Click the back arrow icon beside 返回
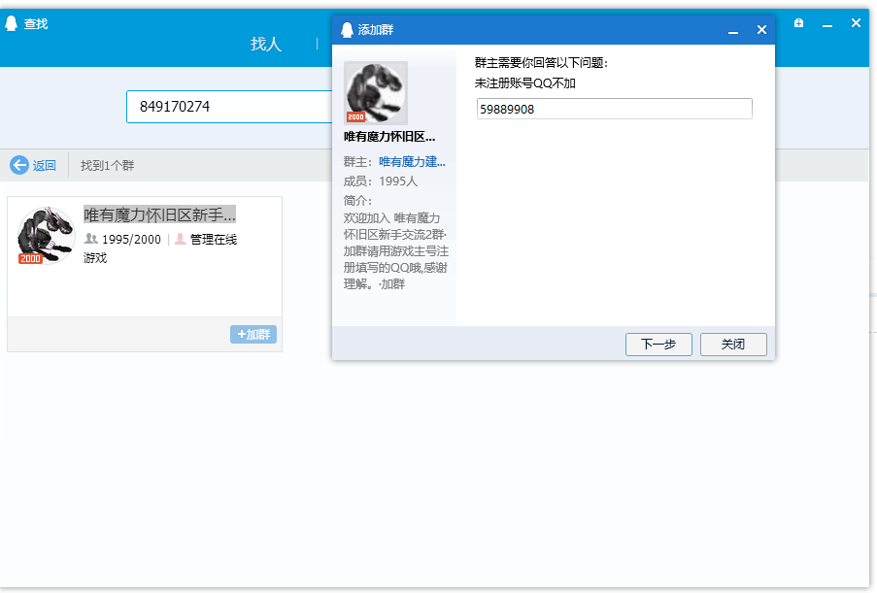 [19, 165]
